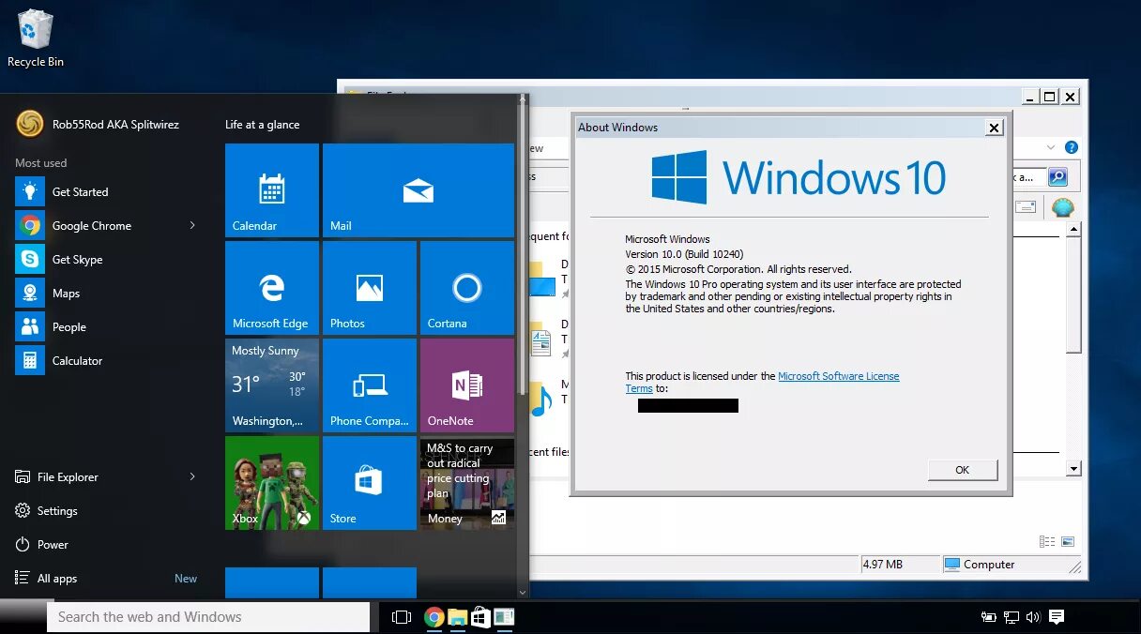Open the Washington weather tile

tap(272, 385)
